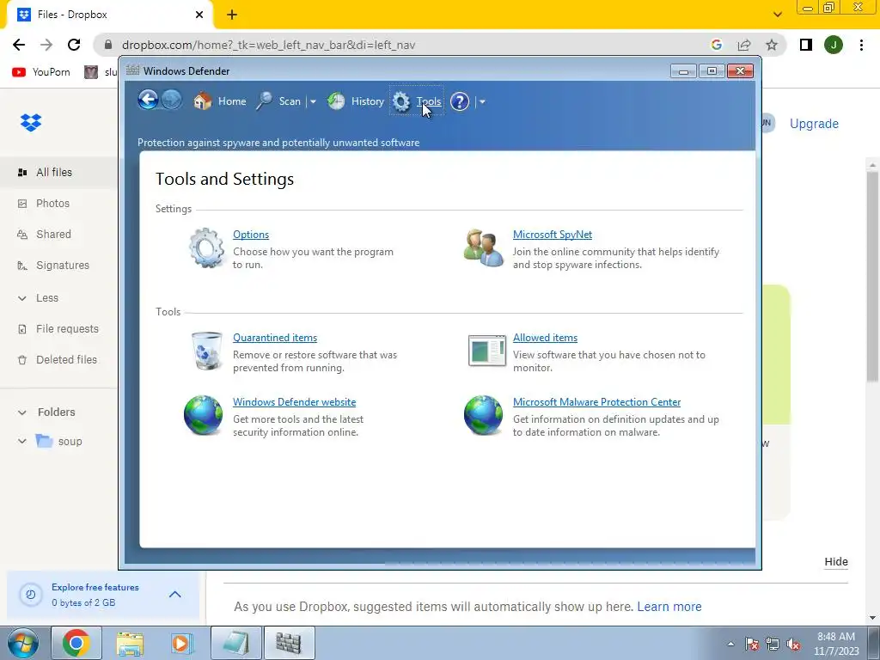Viewport: 880px width, 660px height.
Task: Open the YouTube-icon bookmark
Action: (41, 72)
